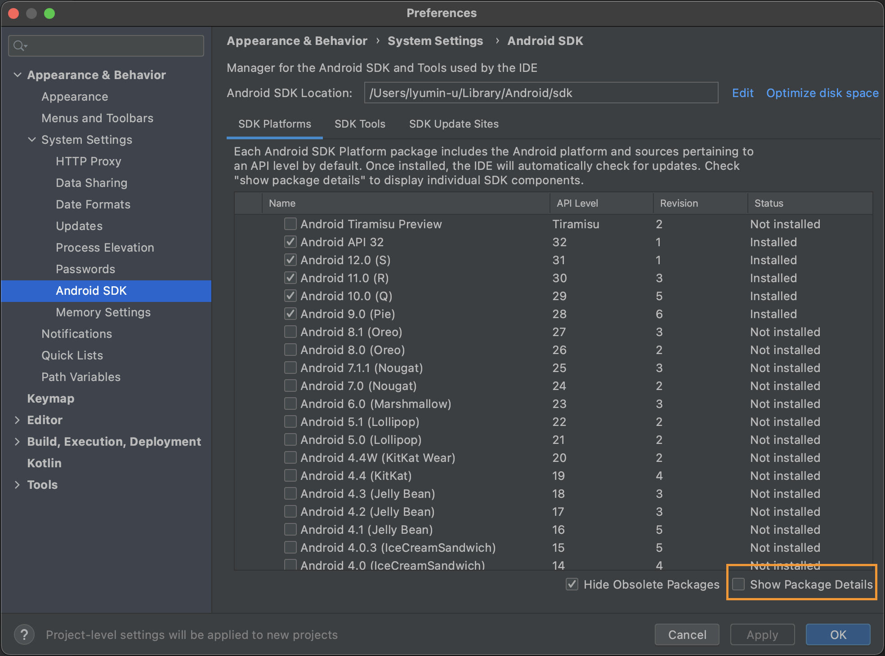The height and width of the screenshot is (656, 885).
Task: Select Kotlin in the settings tree
Action: 44,463
